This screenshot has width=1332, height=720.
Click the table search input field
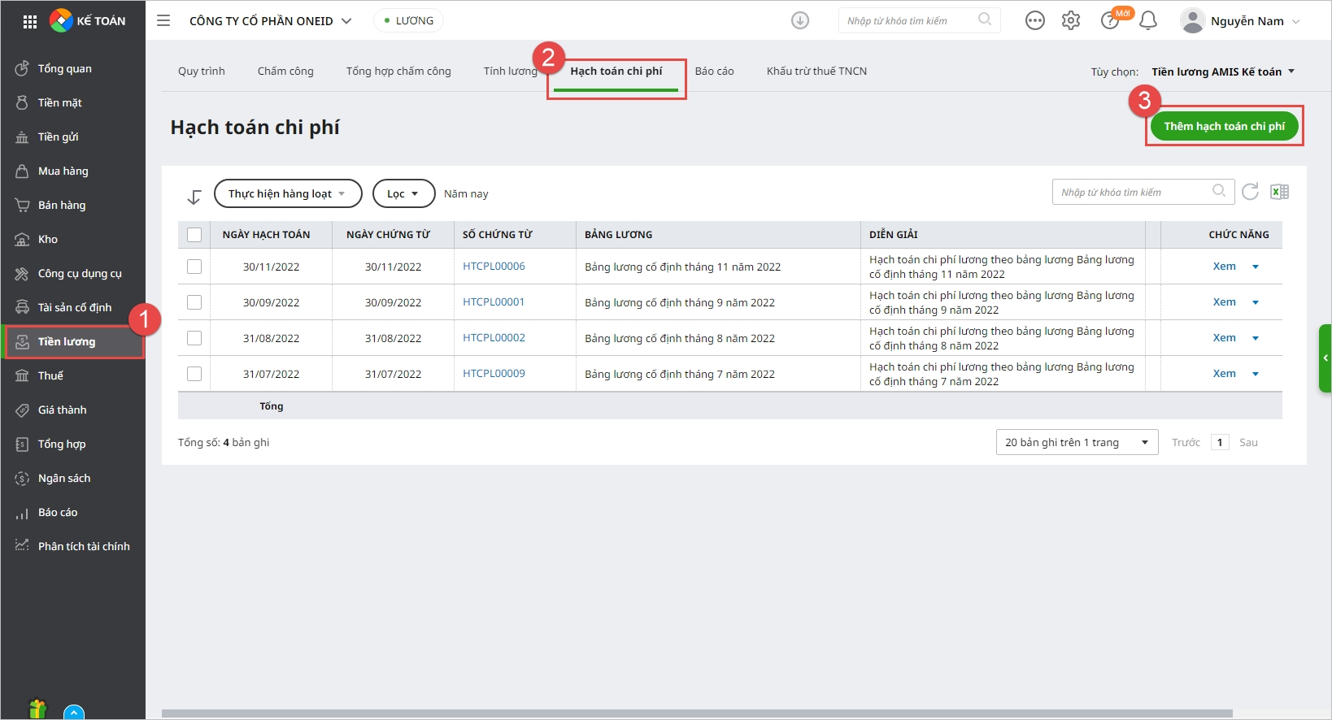1133,192
